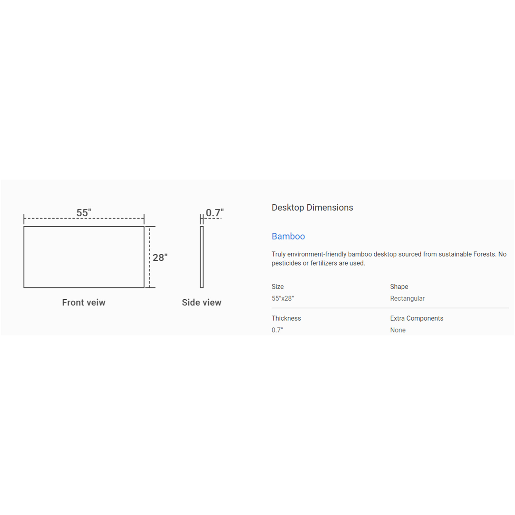The height and width of the screenshot is (515, 515).
Task: Click the 28" height label beside the rectangle
Action: pos(160,257)
